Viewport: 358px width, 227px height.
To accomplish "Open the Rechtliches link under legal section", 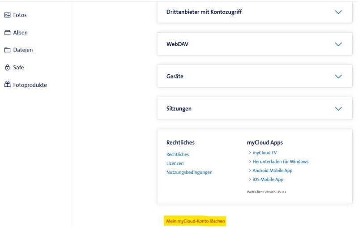I will pyautogui.click(x=178, y=154).
